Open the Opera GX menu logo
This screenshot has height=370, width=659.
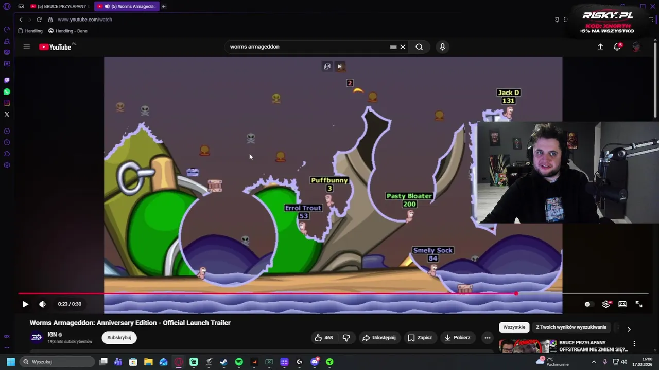[7, 6]
